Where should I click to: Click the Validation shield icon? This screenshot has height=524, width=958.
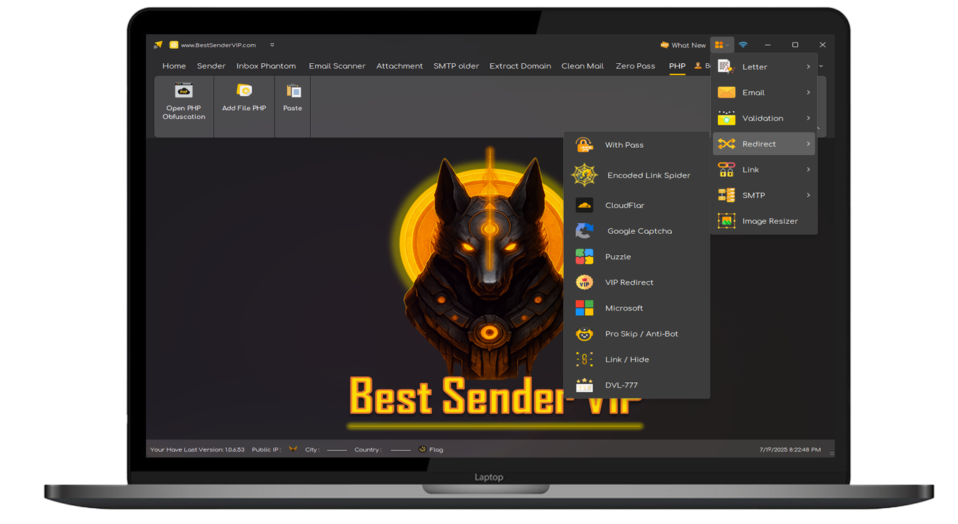pos(726,118)
